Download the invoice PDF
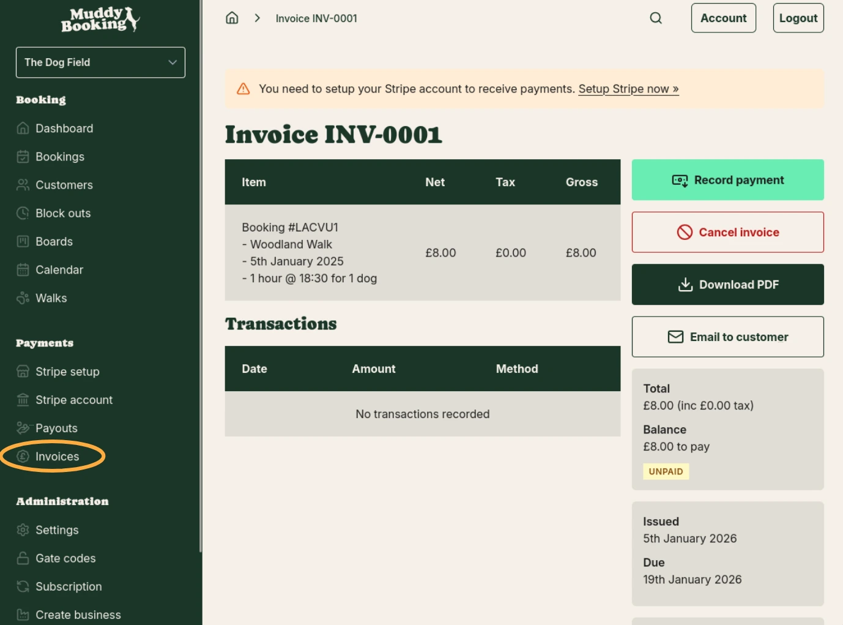This screenshot has height=625, width=843. coord(727,284)
